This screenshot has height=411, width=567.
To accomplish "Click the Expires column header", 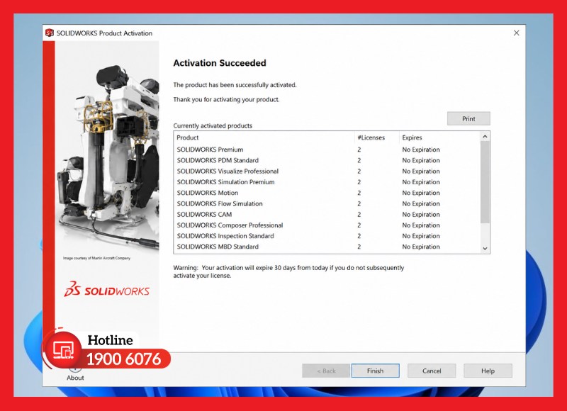I will tap(439, 137).
